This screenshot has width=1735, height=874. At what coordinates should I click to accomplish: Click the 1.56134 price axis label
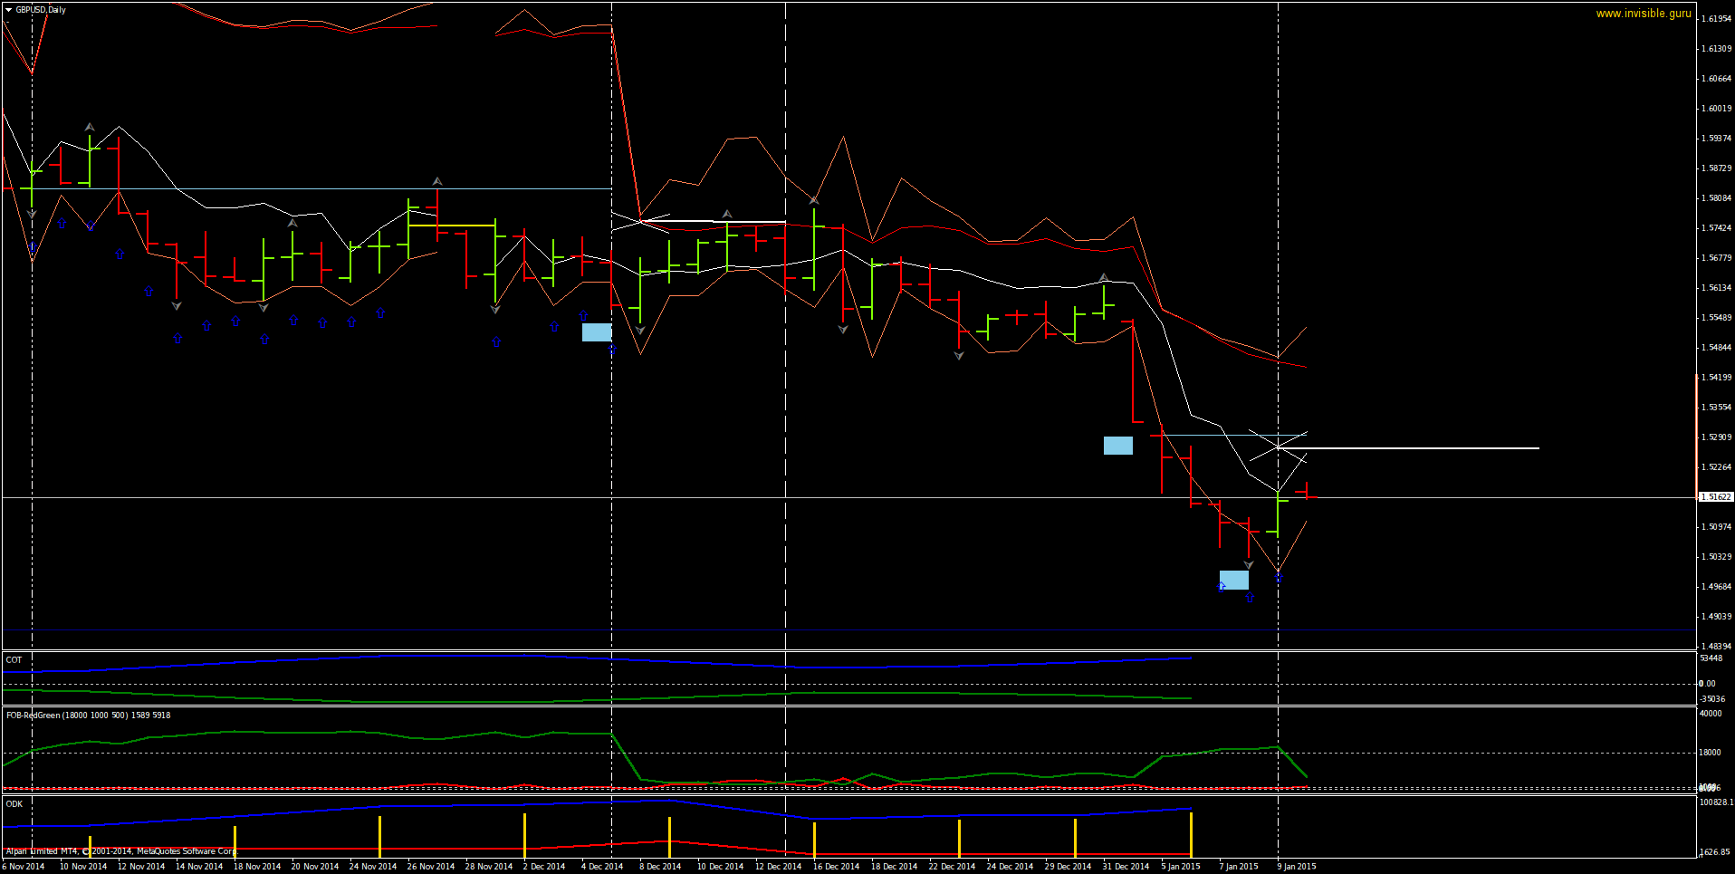click(1717, 288)
